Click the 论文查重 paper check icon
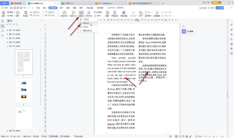Screen dimensions: 234x138 [x=184, y=31]
